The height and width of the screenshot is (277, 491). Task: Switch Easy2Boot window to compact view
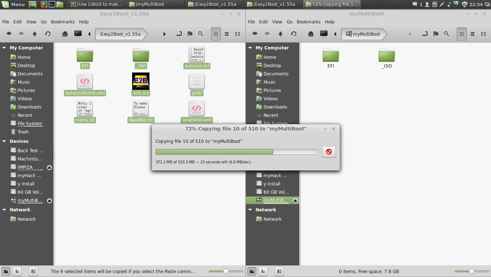coord(238,34)
